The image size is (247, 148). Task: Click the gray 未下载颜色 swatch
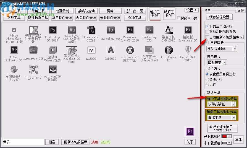224,143
